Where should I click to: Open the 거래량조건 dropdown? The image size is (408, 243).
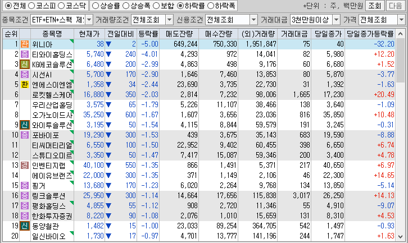point(169,20)
